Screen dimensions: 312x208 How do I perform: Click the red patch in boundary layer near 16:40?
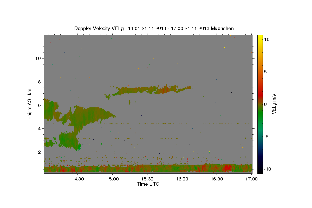point(227,168)
